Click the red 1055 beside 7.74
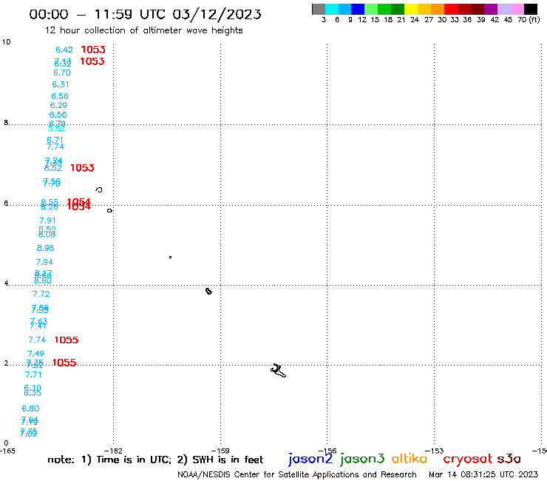The height and width of the screenshot is (481, 547). (67, 340)
